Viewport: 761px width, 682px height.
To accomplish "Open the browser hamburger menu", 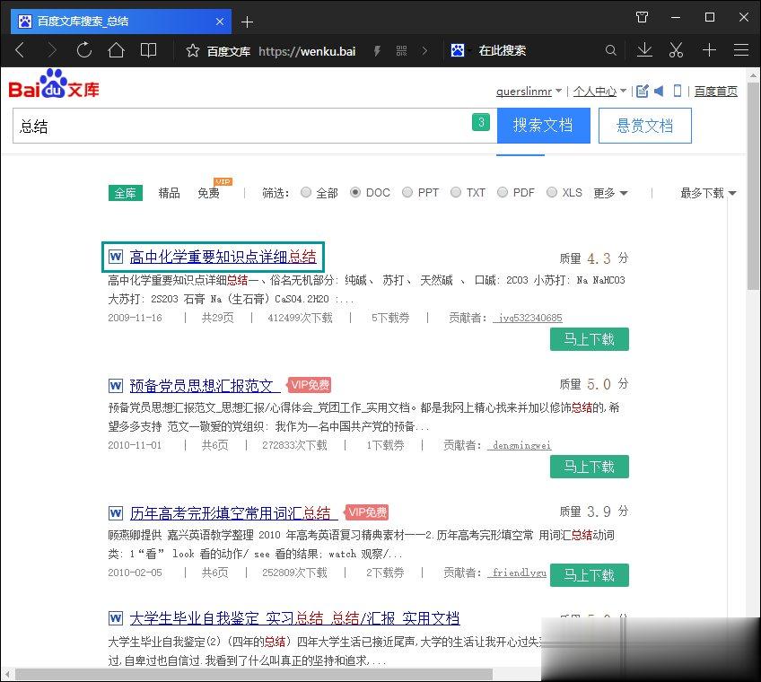I will [741, 50].
